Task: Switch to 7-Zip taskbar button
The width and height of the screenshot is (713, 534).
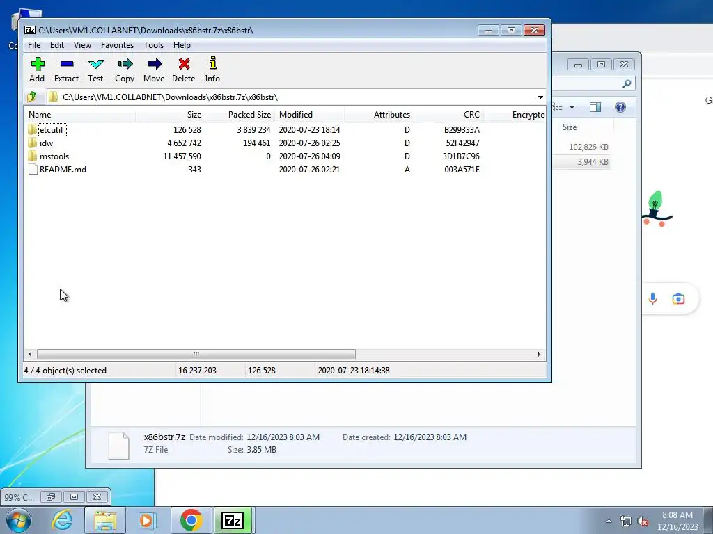Action: pos(233,520)
